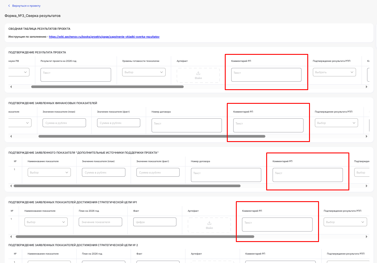Click the right scroll arrow of the financial indicators table
Viewport: 377px width, 263px height.
point(367,136)
